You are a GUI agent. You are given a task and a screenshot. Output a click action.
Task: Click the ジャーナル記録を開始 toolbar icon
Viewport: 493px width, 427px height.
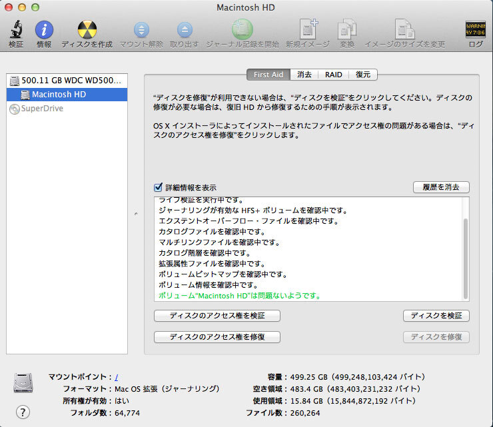(x=243, y=29)
